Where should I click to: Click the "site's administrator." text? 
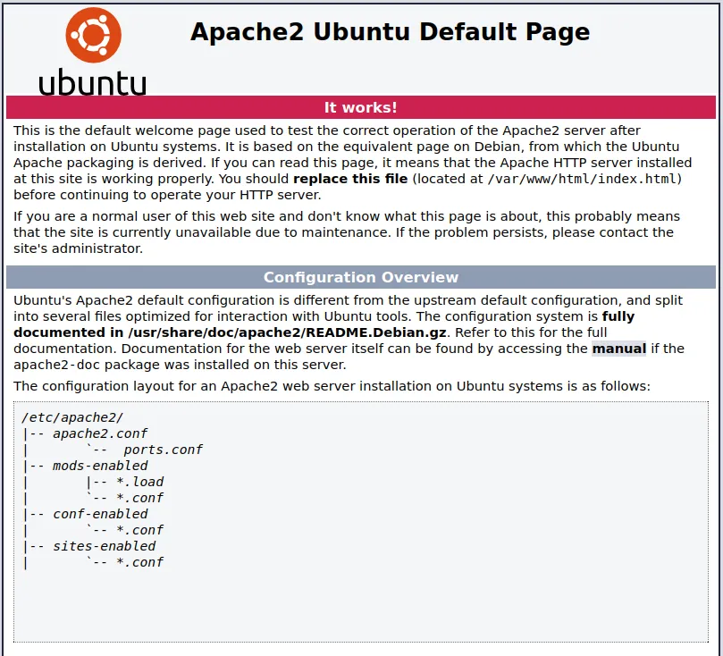[78, 248]
